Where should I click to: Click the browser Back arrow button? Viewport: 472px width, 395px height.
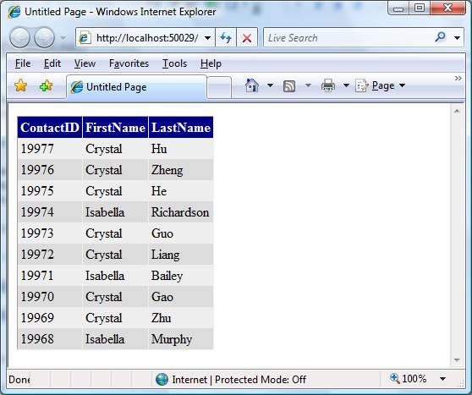pyautogui.click(x=19, y=37)
